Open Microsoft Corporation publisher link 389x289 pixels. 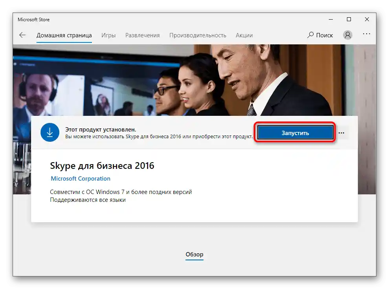coord(81,178)
